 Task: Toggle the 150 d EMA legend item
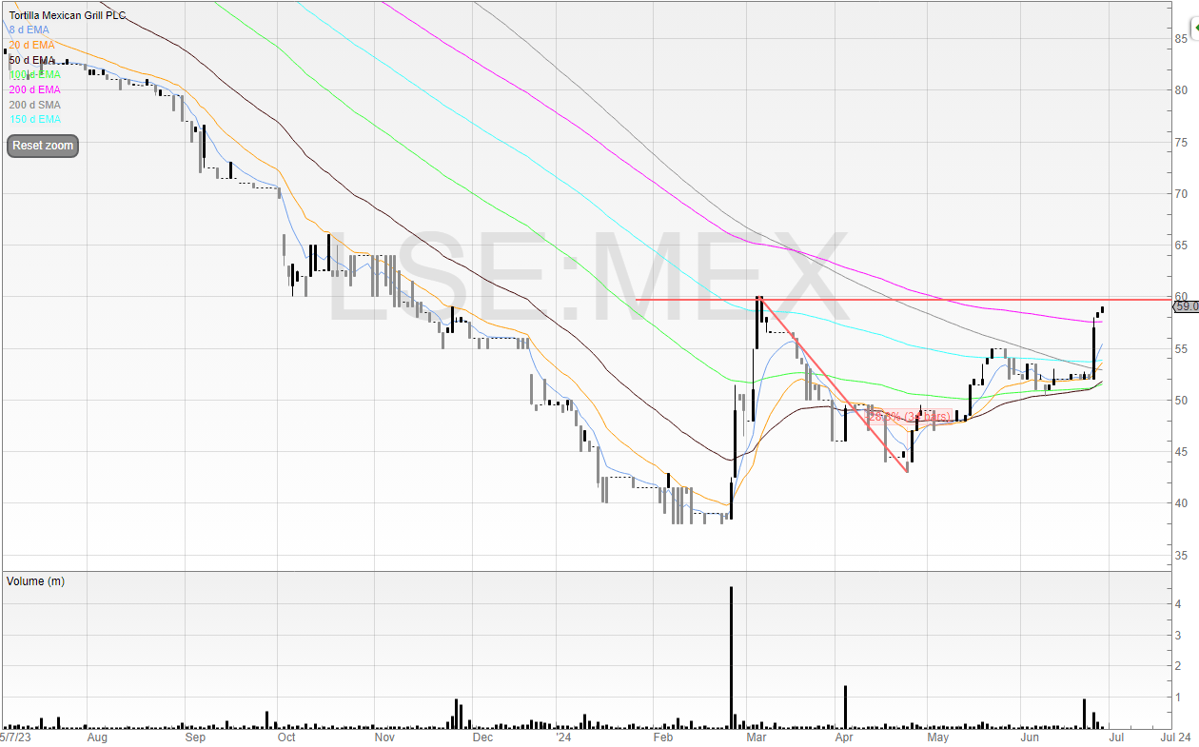pyautogui.click(x=34, y=119)
